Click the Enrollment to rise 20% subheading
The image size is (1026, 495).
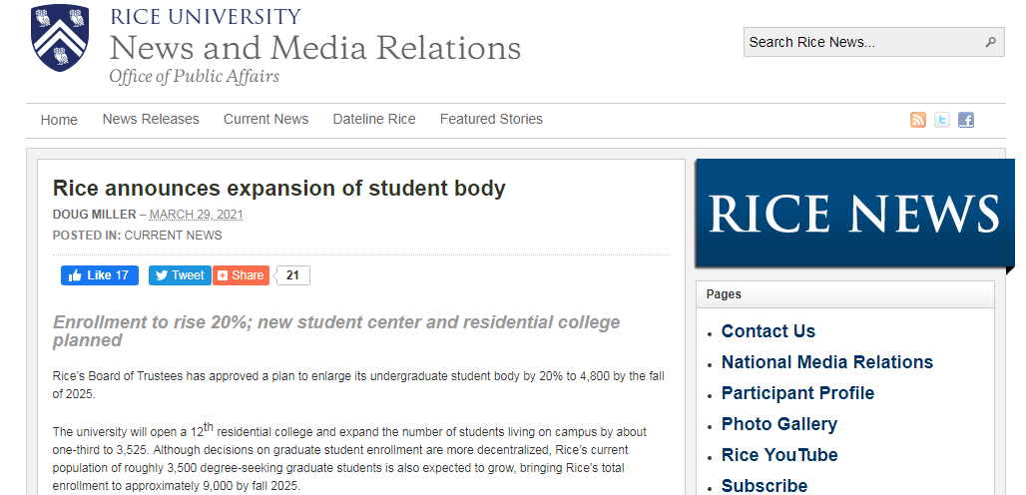point(336,331)
